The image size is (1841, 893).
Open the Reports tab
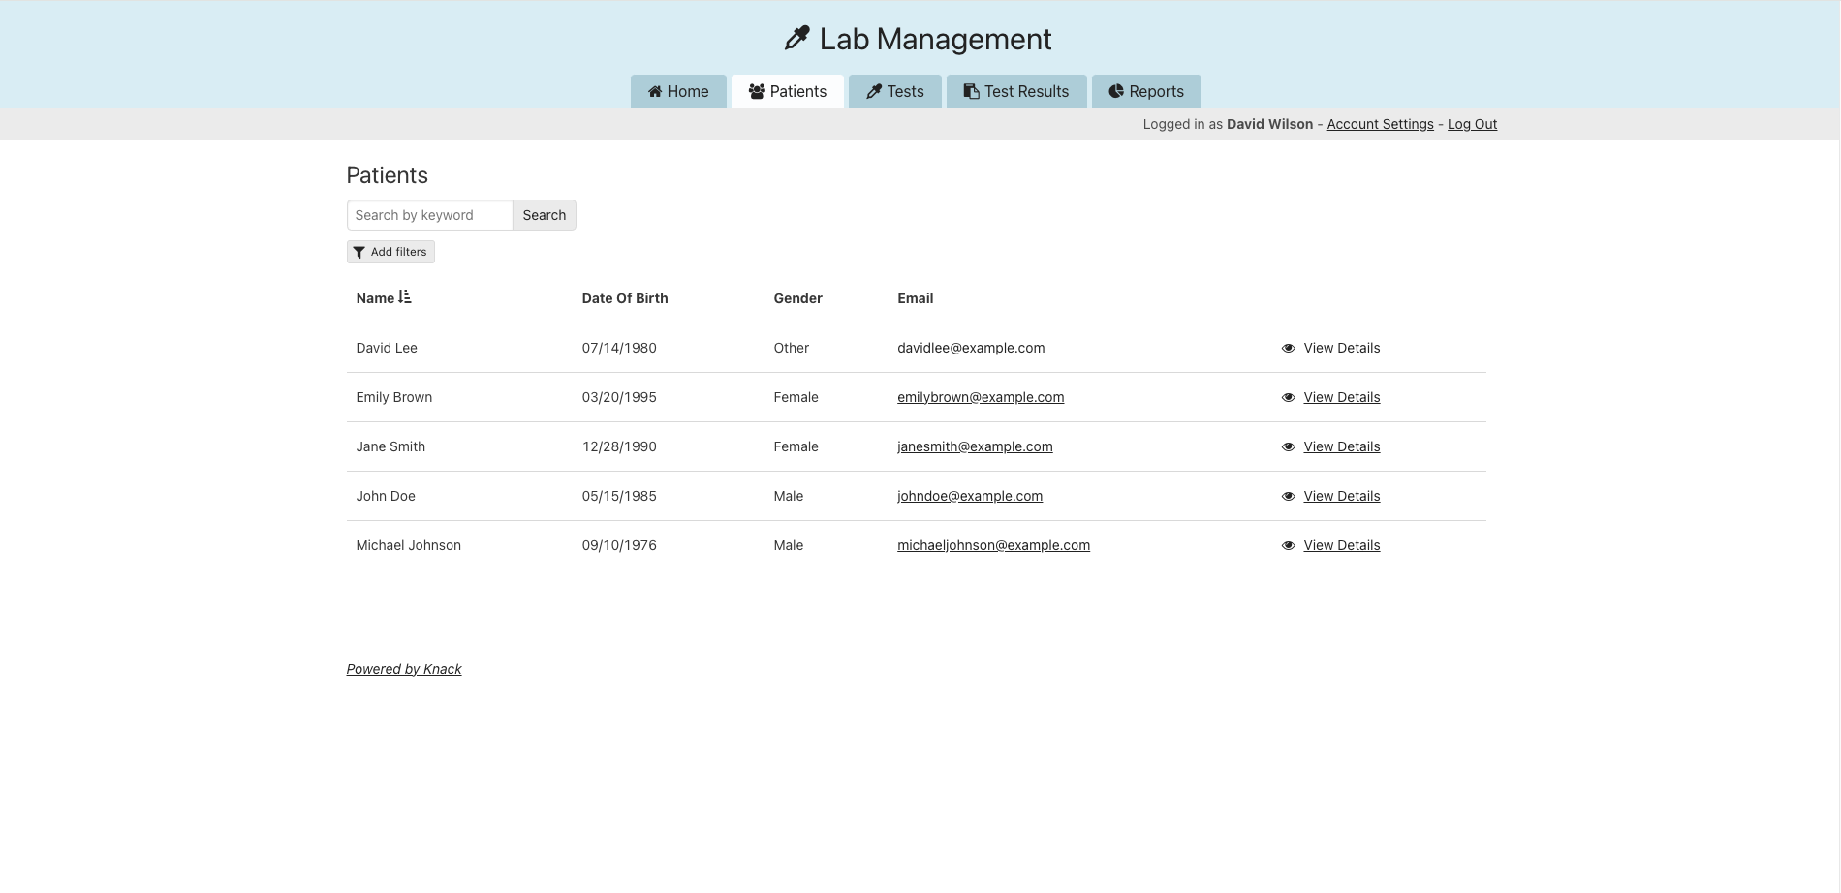pos(1145,91)
